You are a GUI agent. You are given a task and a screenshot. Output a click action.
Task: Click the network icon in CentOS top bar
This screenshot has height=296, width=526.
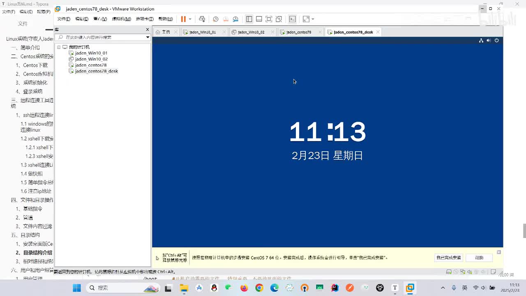[x=481, y=40]
